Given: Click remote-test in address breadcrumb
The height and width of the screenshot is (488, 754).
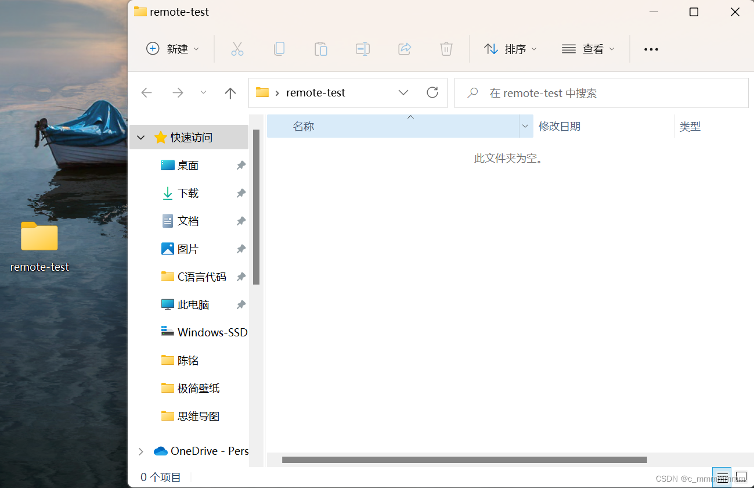Looking at the screenshot, I should pyautogui.click(x=316, y=93).
